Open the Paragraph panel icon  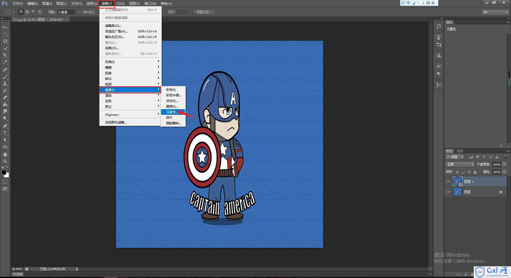point(439,74)
